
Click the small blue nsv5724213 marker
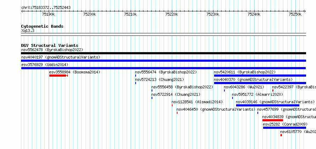(136, 83)
